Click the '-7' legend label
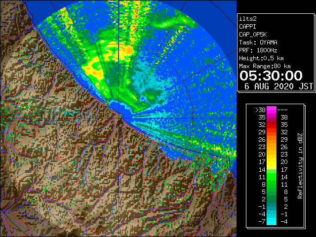 point(262,222)
